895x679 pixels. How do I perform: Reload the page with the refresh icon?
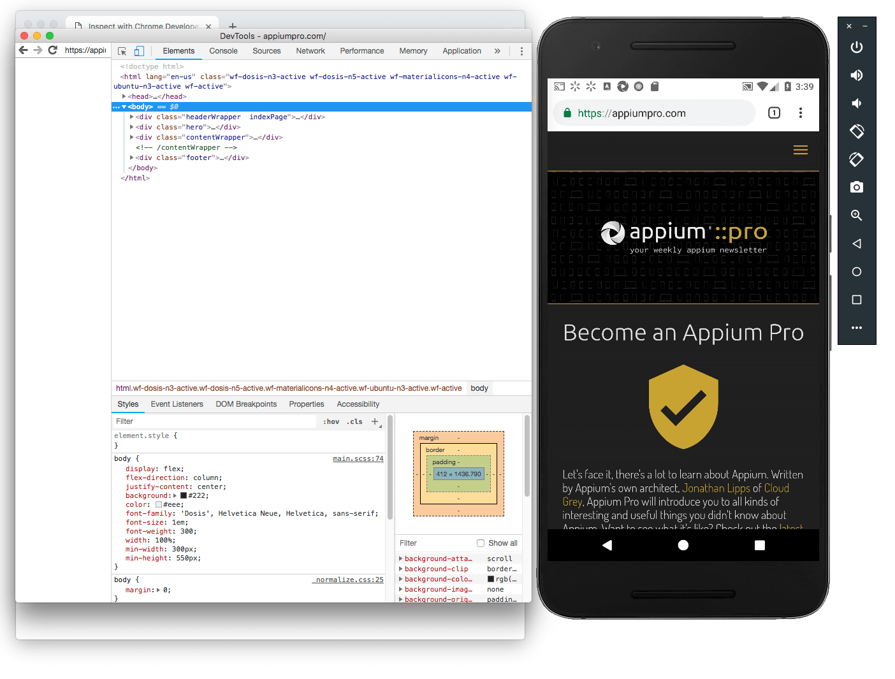pyautogui.click(x=53, y=50)
